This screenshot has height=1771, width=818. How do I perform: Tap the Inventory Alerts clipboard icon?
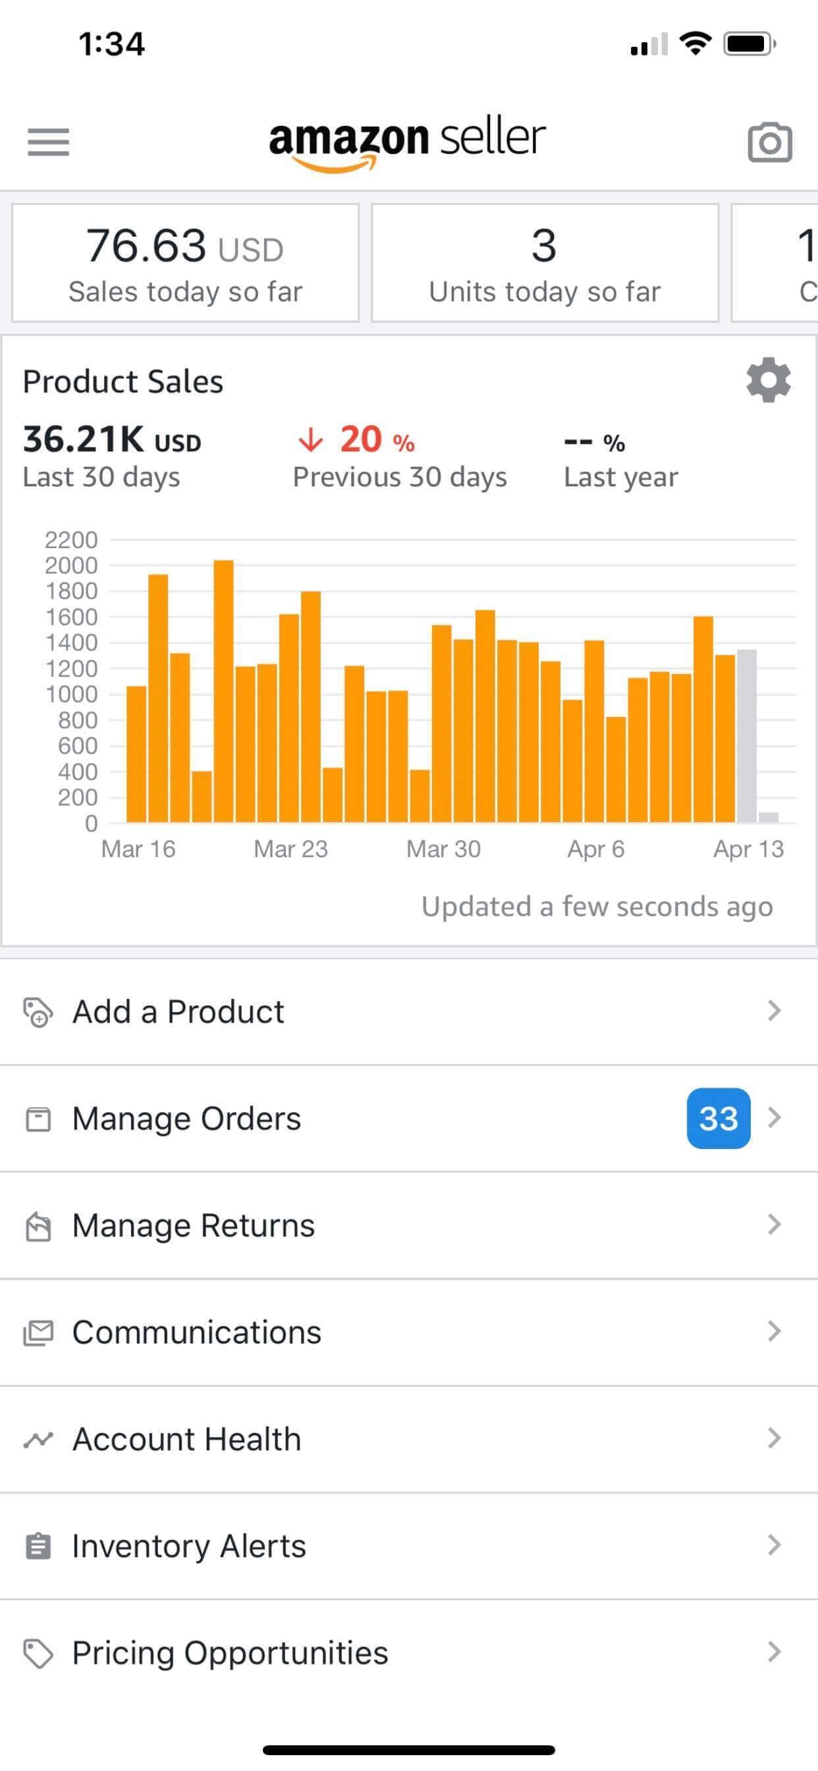click(38, 1546)
